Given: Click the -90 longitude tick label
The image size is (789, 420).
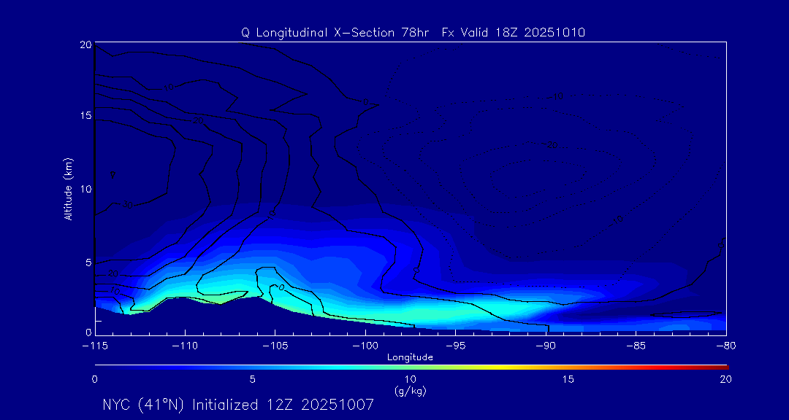Looking at the screenshot, I should [x=546, y=346].
